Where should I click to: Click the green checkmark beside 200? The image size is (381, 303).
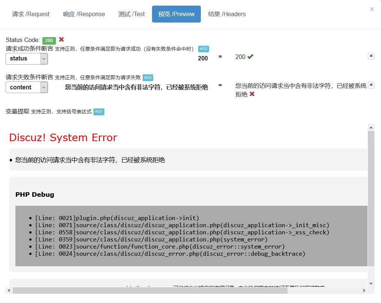[250, 57]
